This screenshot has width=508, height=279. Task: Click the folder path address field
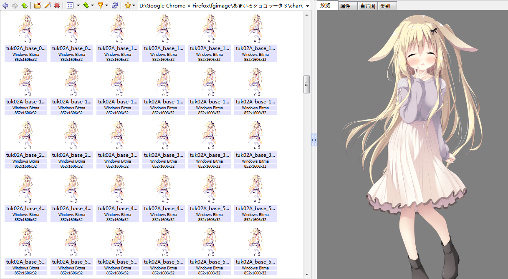pyautogui.click(x=221, y=5)
